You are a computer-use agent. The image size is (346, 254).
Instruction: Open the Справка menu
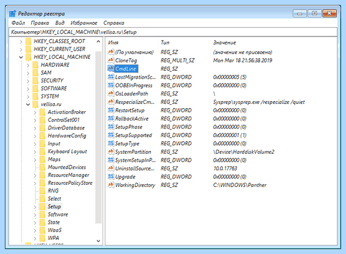click(114, 23)
